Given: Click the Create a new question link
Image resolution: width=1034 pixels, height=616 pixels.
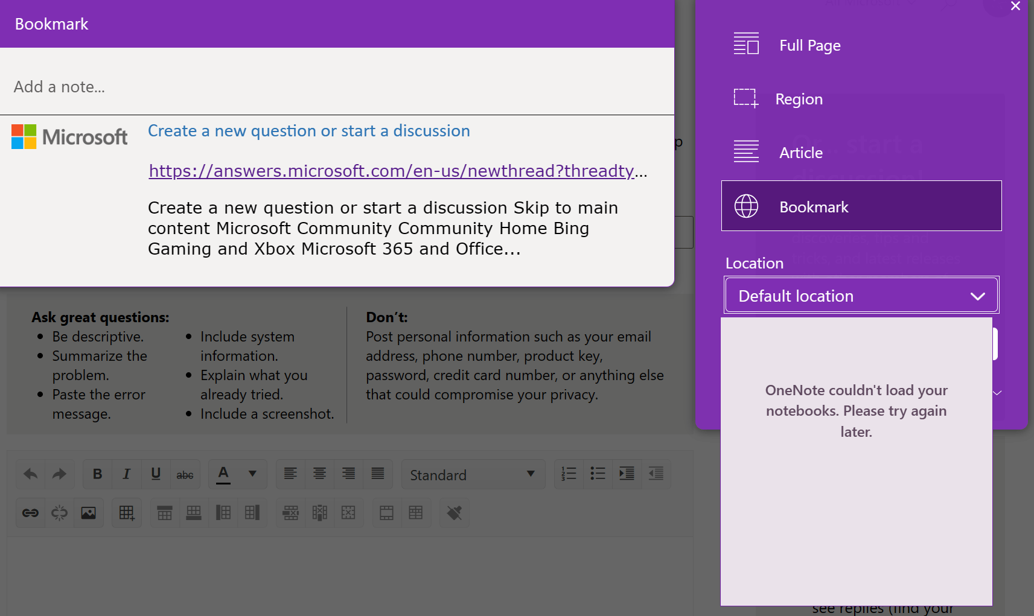Looking at the screenshot, I should 309,130.
